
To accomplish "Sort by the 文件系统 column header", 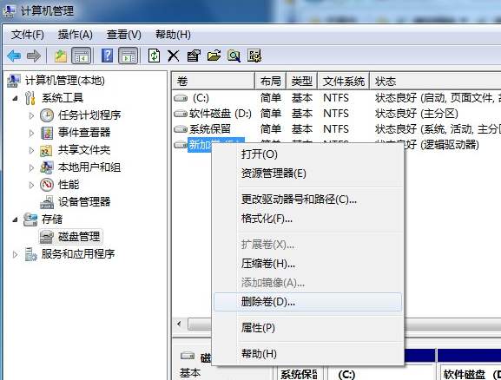I will (x=344, y=81).
